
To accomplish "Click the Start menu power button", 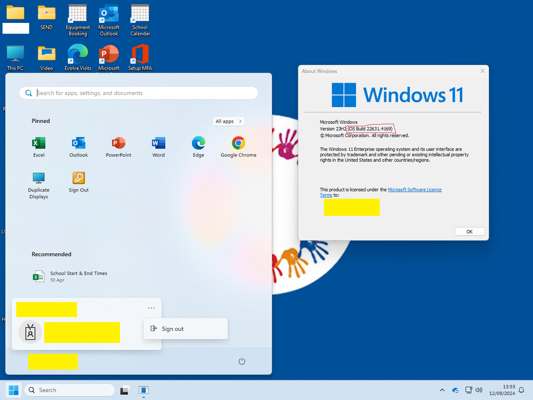I will (241, 361).
